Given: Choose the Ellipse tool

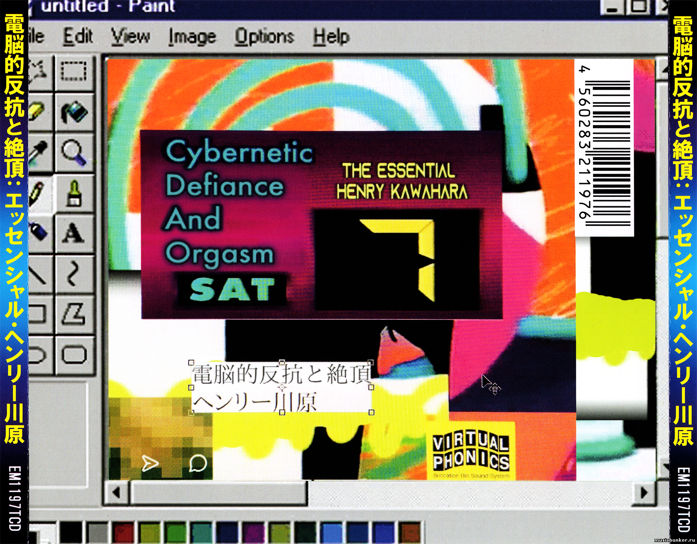Looking at the screenshot, I should pos(39,355).
